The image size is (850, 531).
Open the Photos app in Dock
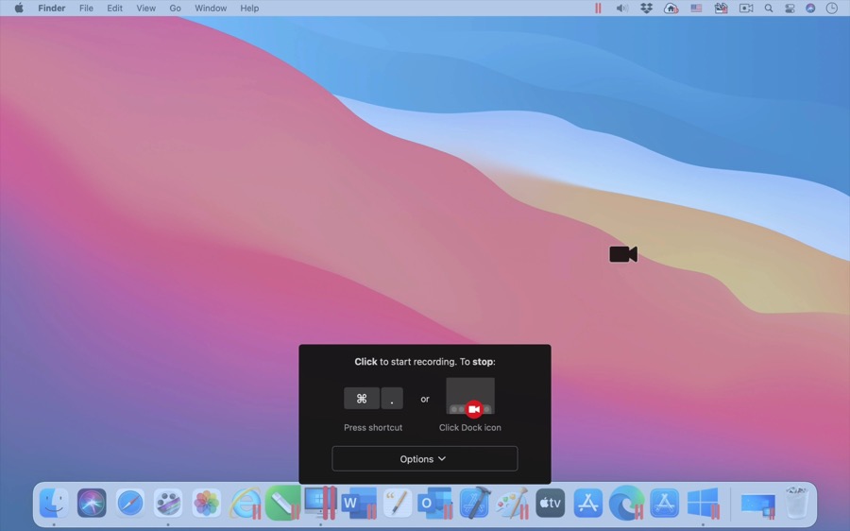206,503
